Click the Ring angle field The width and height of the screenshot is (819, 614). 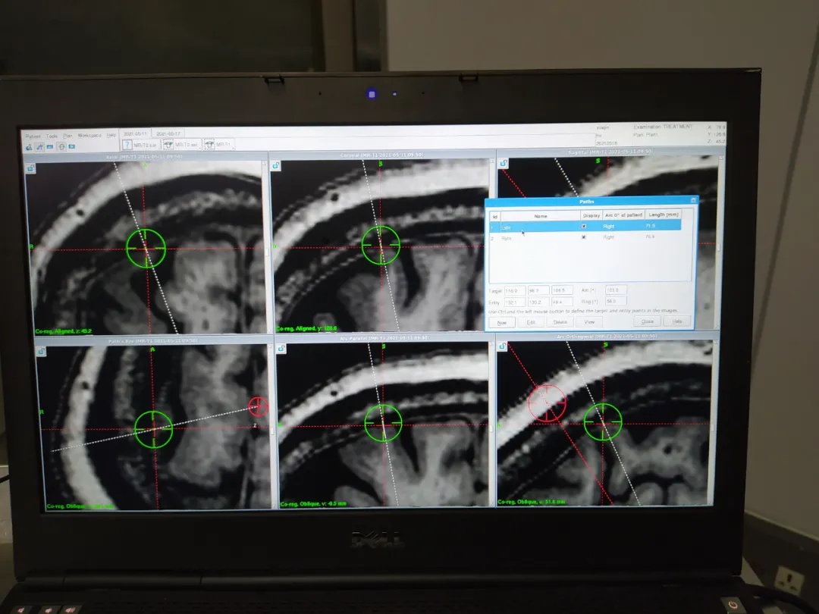coord(616,301)
